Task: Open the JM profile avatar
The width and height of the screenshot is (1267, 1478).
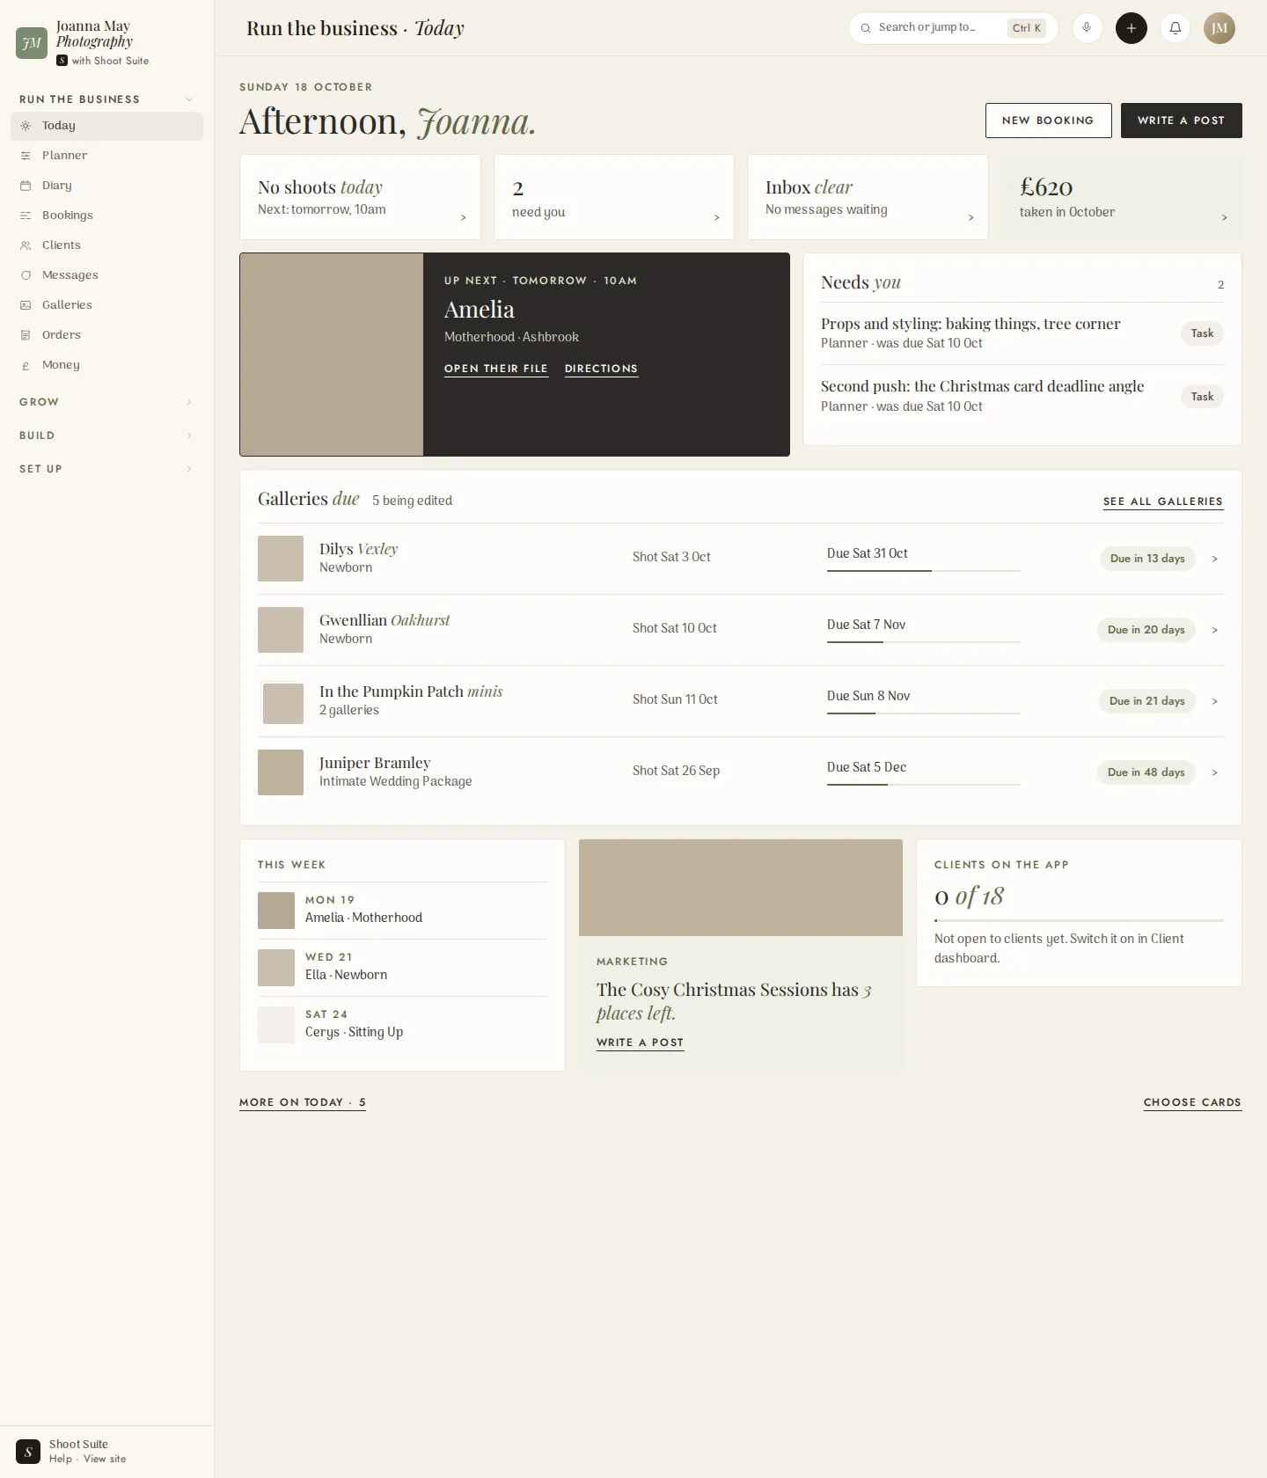Action: tap(1219, 28)
